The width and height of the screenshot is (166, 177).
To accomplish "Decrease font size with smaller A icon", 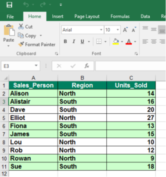I will click(134, 30).
